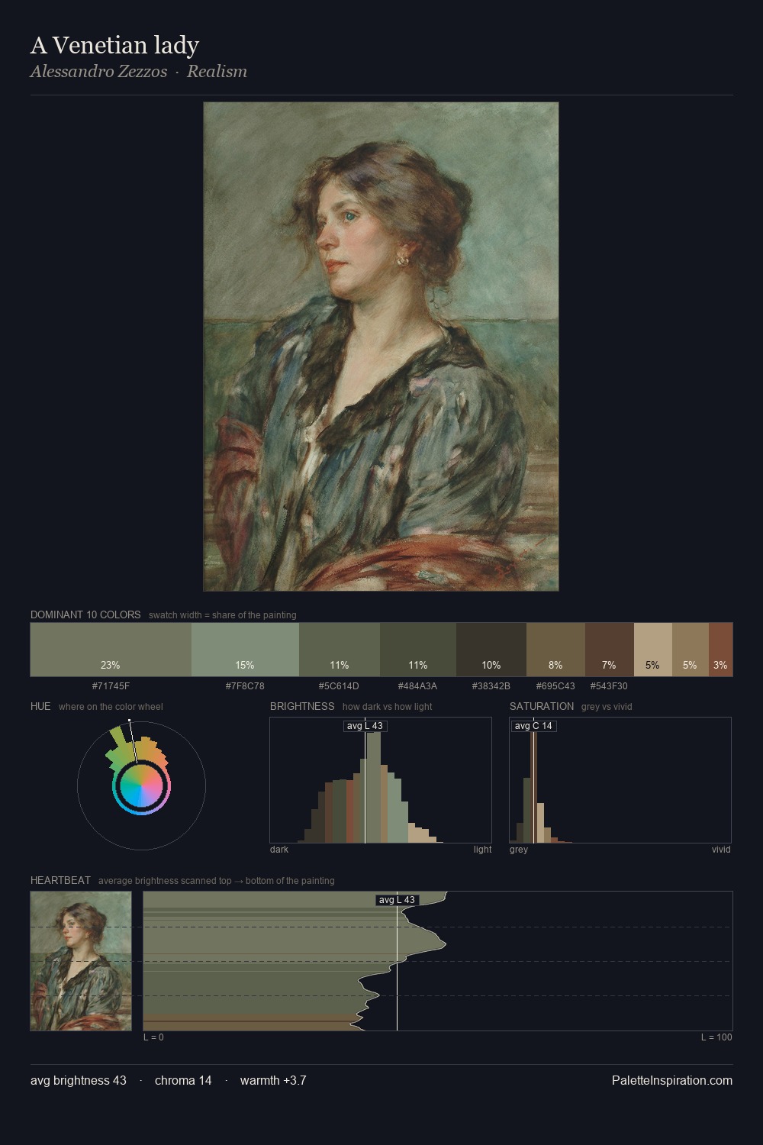Click the 3% reddish-brown swatch
763x1145 pixels.
click(x=720, y=650)
